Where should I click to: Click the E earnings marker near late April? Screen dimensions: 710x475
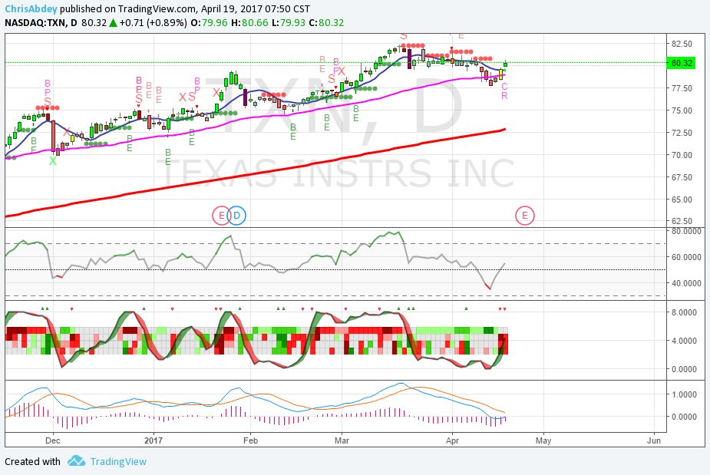click(525, 216)
